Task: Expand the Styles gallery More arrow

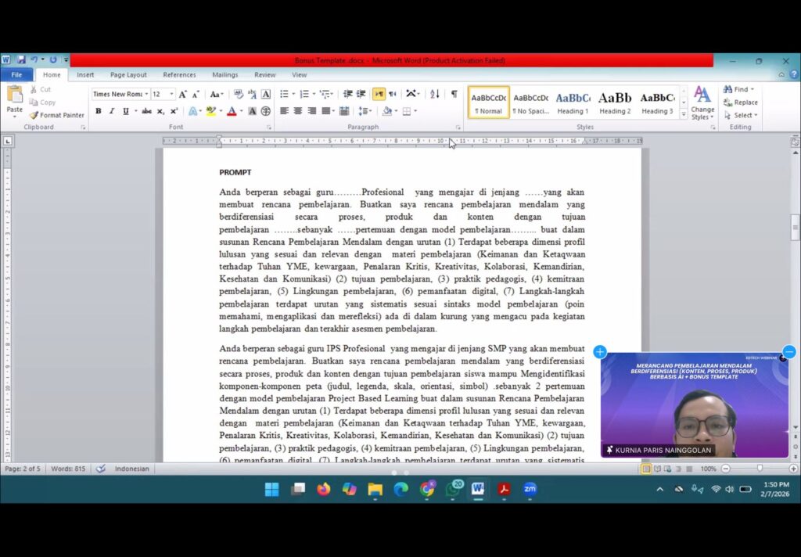Action: pos(684,114)
